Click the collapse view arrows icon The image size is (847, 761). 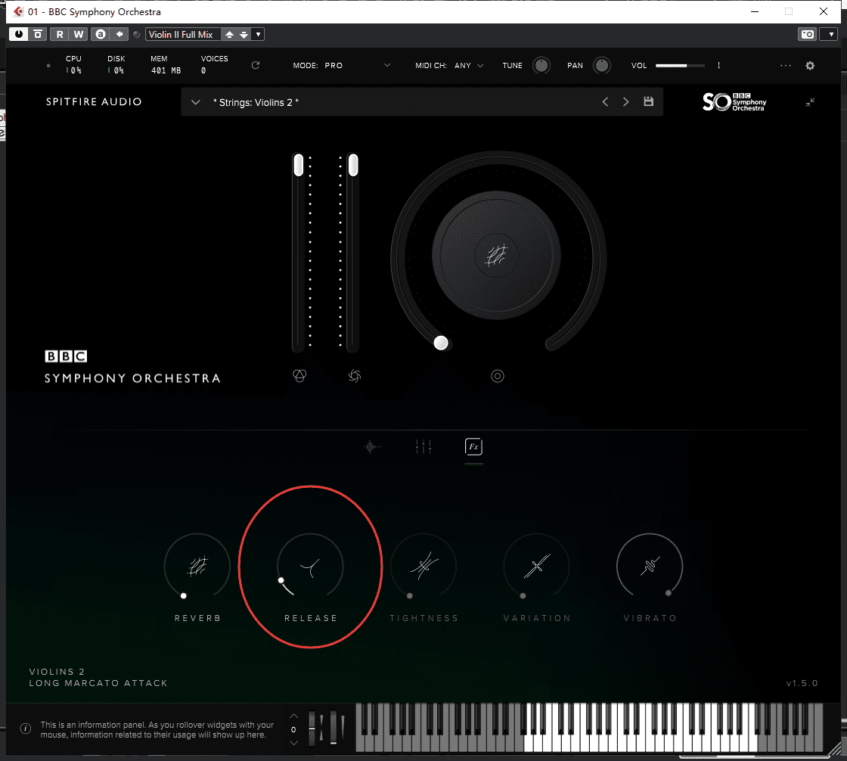810,102
